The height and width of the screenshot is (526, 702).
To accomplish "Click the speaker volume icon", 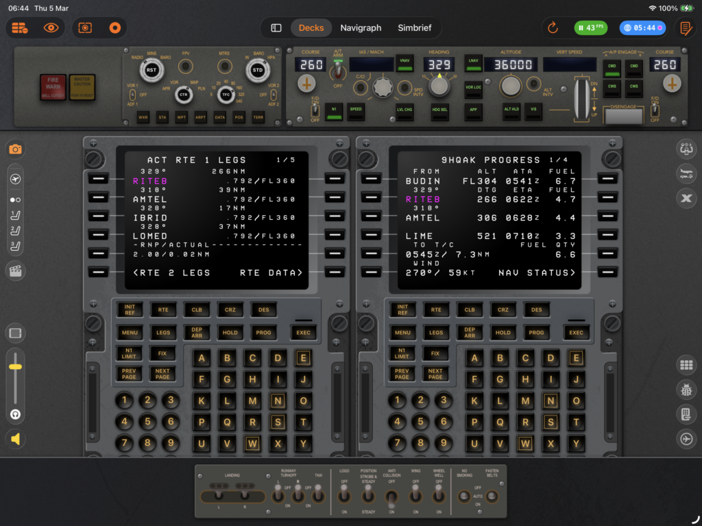I will coord(15,439).
